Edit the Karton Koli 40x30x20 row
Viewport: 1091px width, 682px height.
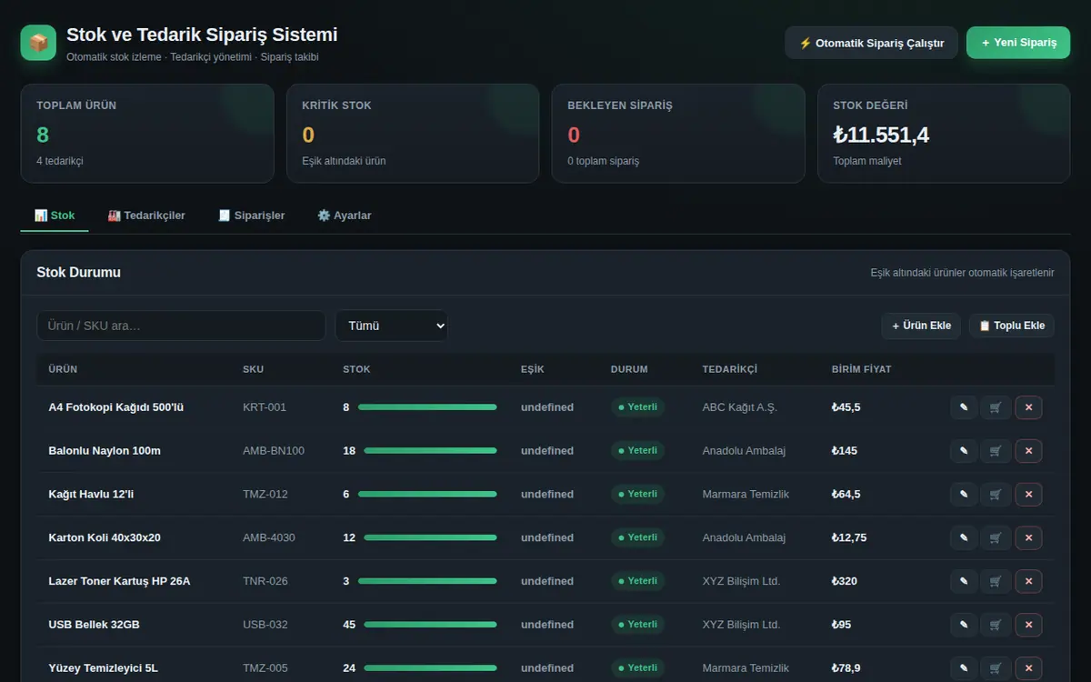pos(964,538)
